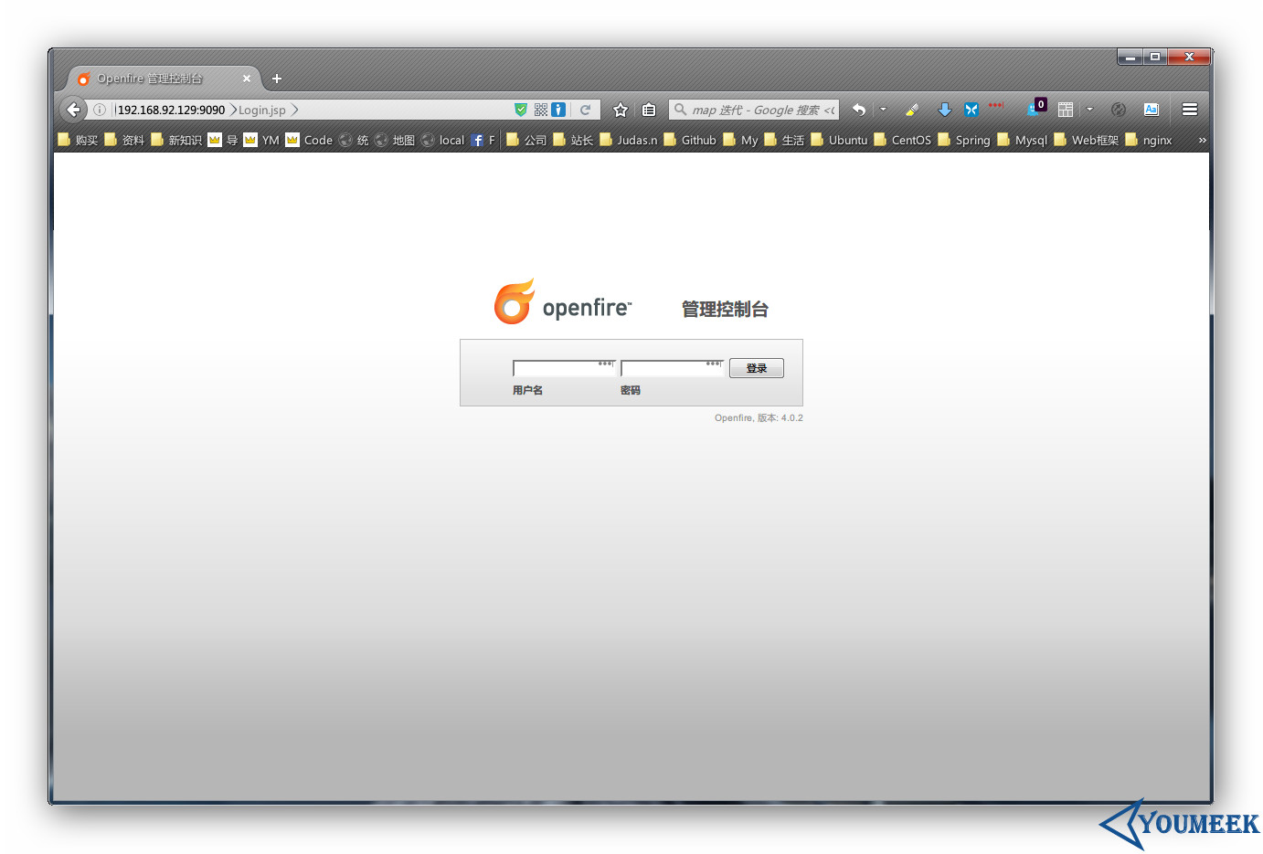
Task: Click the browser back arrow button
Action: click(73, 110)
